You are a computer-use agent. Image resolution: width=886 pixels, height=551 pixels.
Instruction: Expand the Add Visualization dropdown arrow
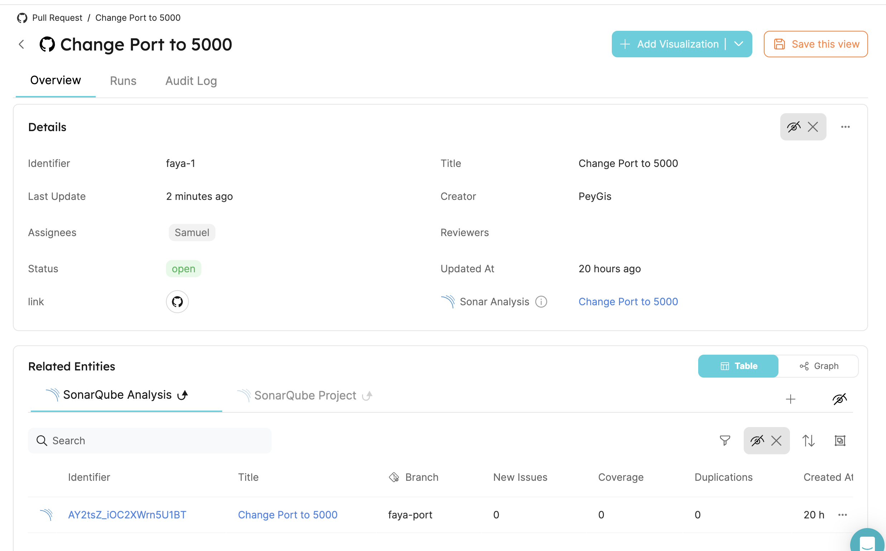(738, 44)
